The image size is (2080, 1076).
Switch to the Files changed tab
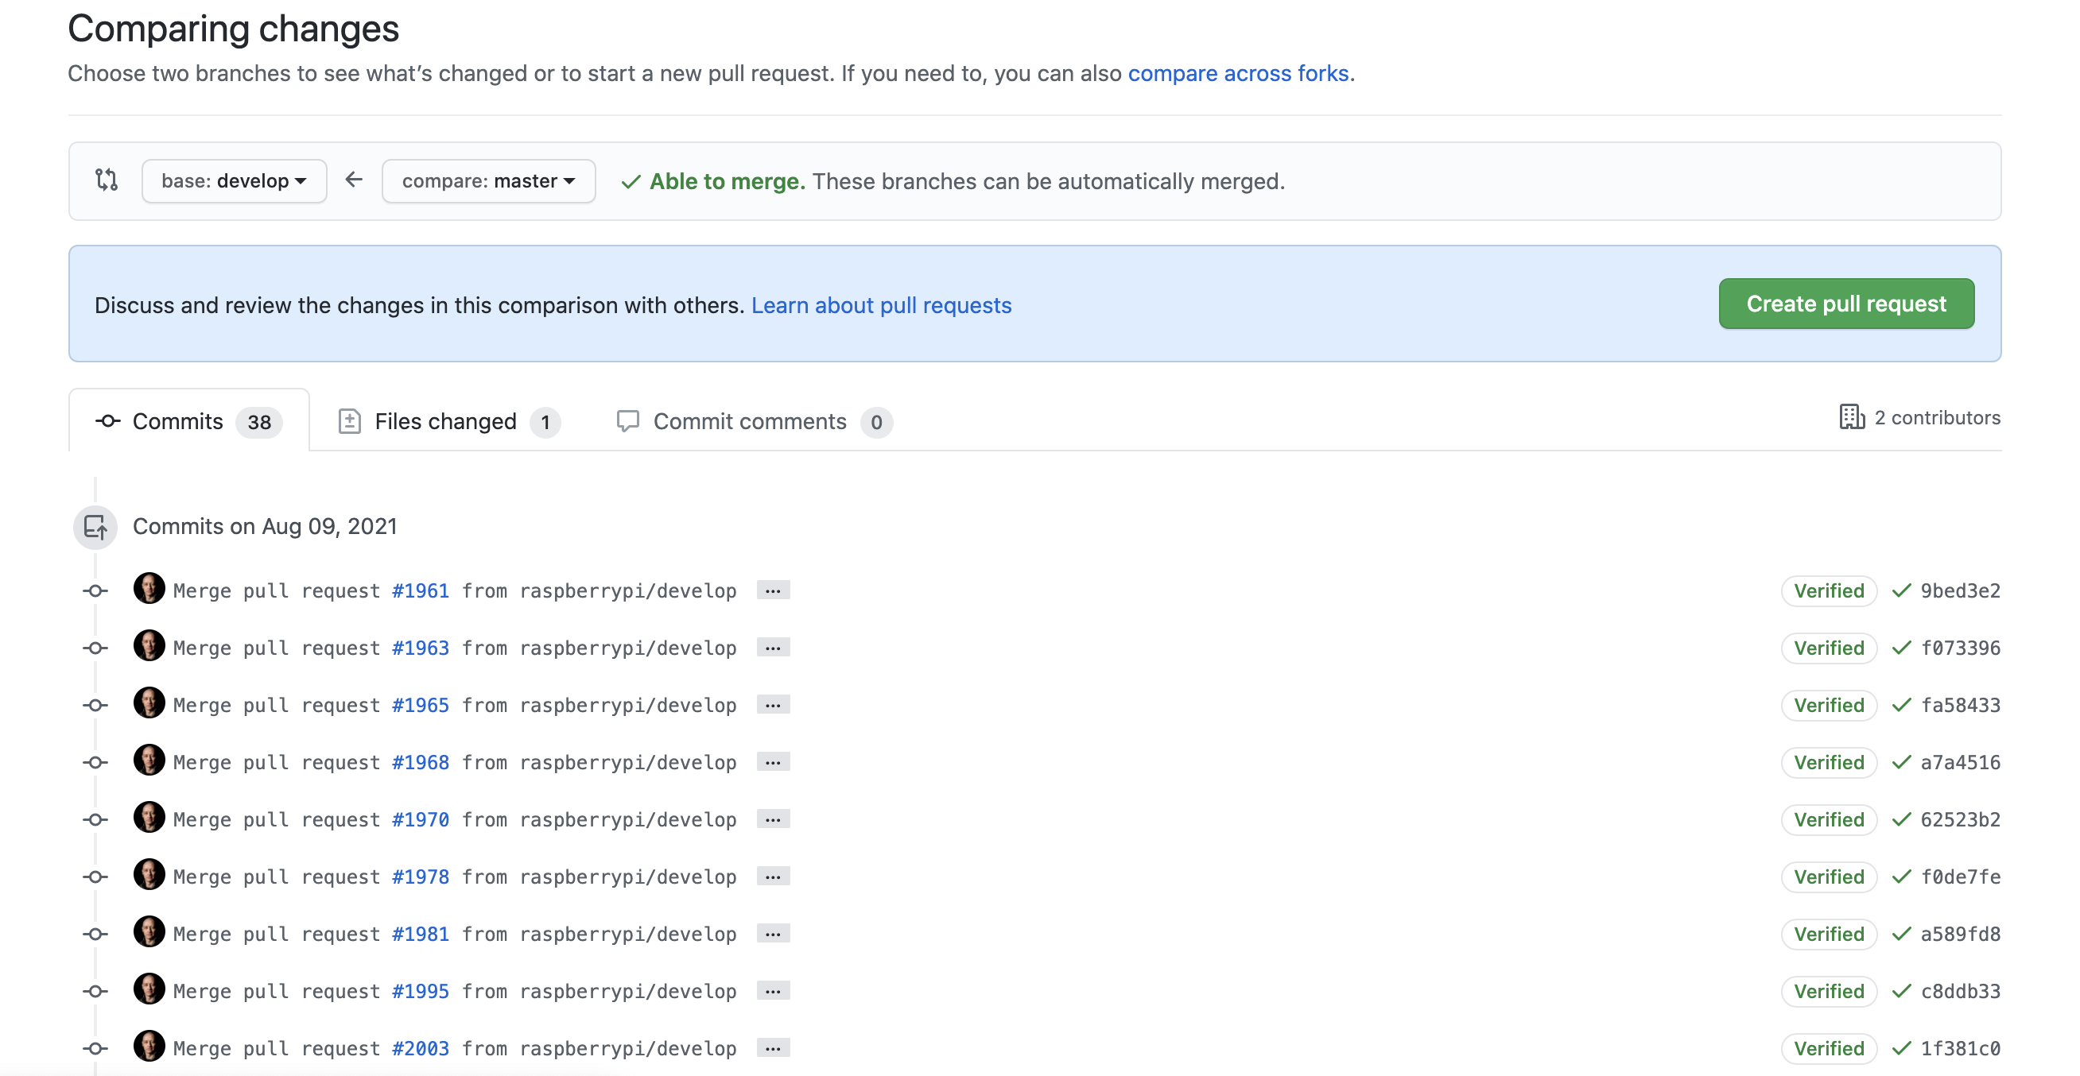pos(449,421)
